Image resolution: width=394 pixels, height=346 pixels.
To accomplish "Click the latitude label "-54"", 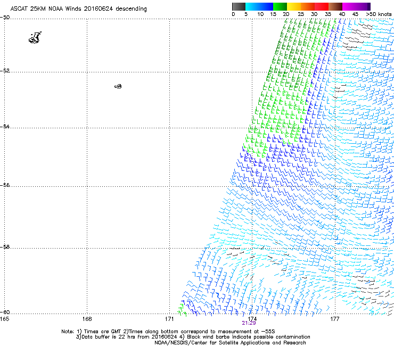I will pyautogui.click(x=5, y=126).
